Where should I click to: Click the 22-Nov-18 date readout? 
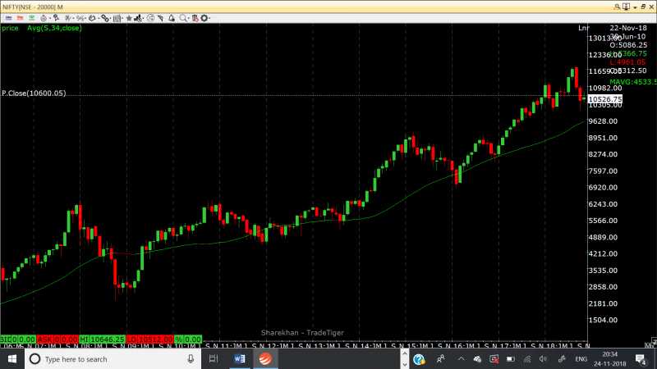(x=628, y=28)
